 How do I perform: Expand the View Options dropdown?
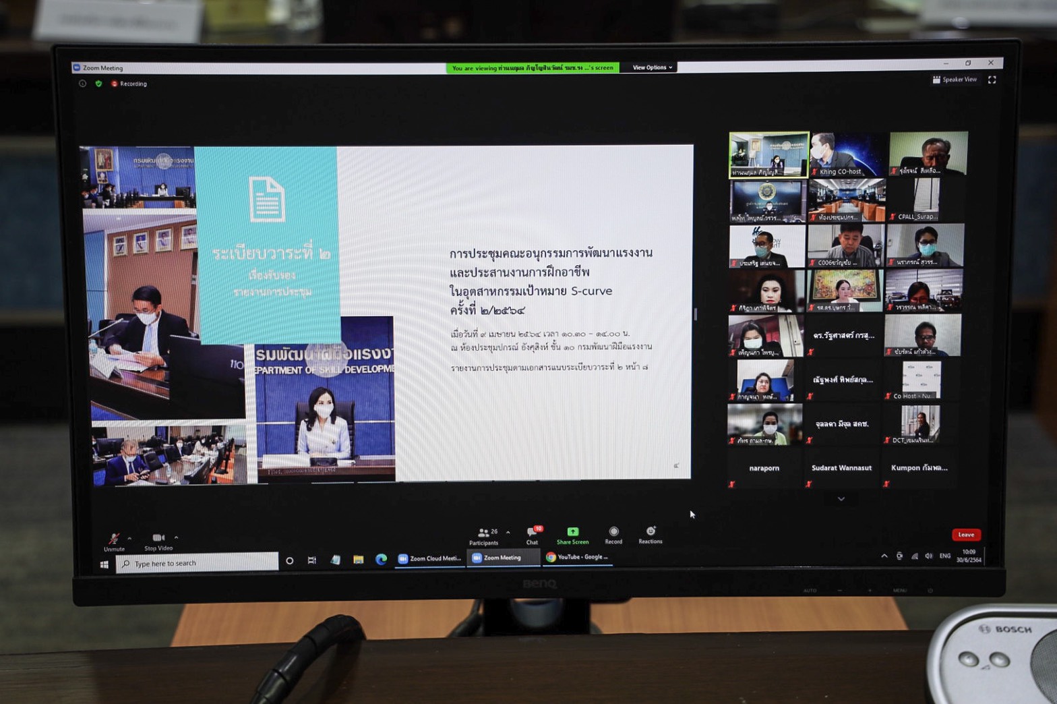point(652,67)
